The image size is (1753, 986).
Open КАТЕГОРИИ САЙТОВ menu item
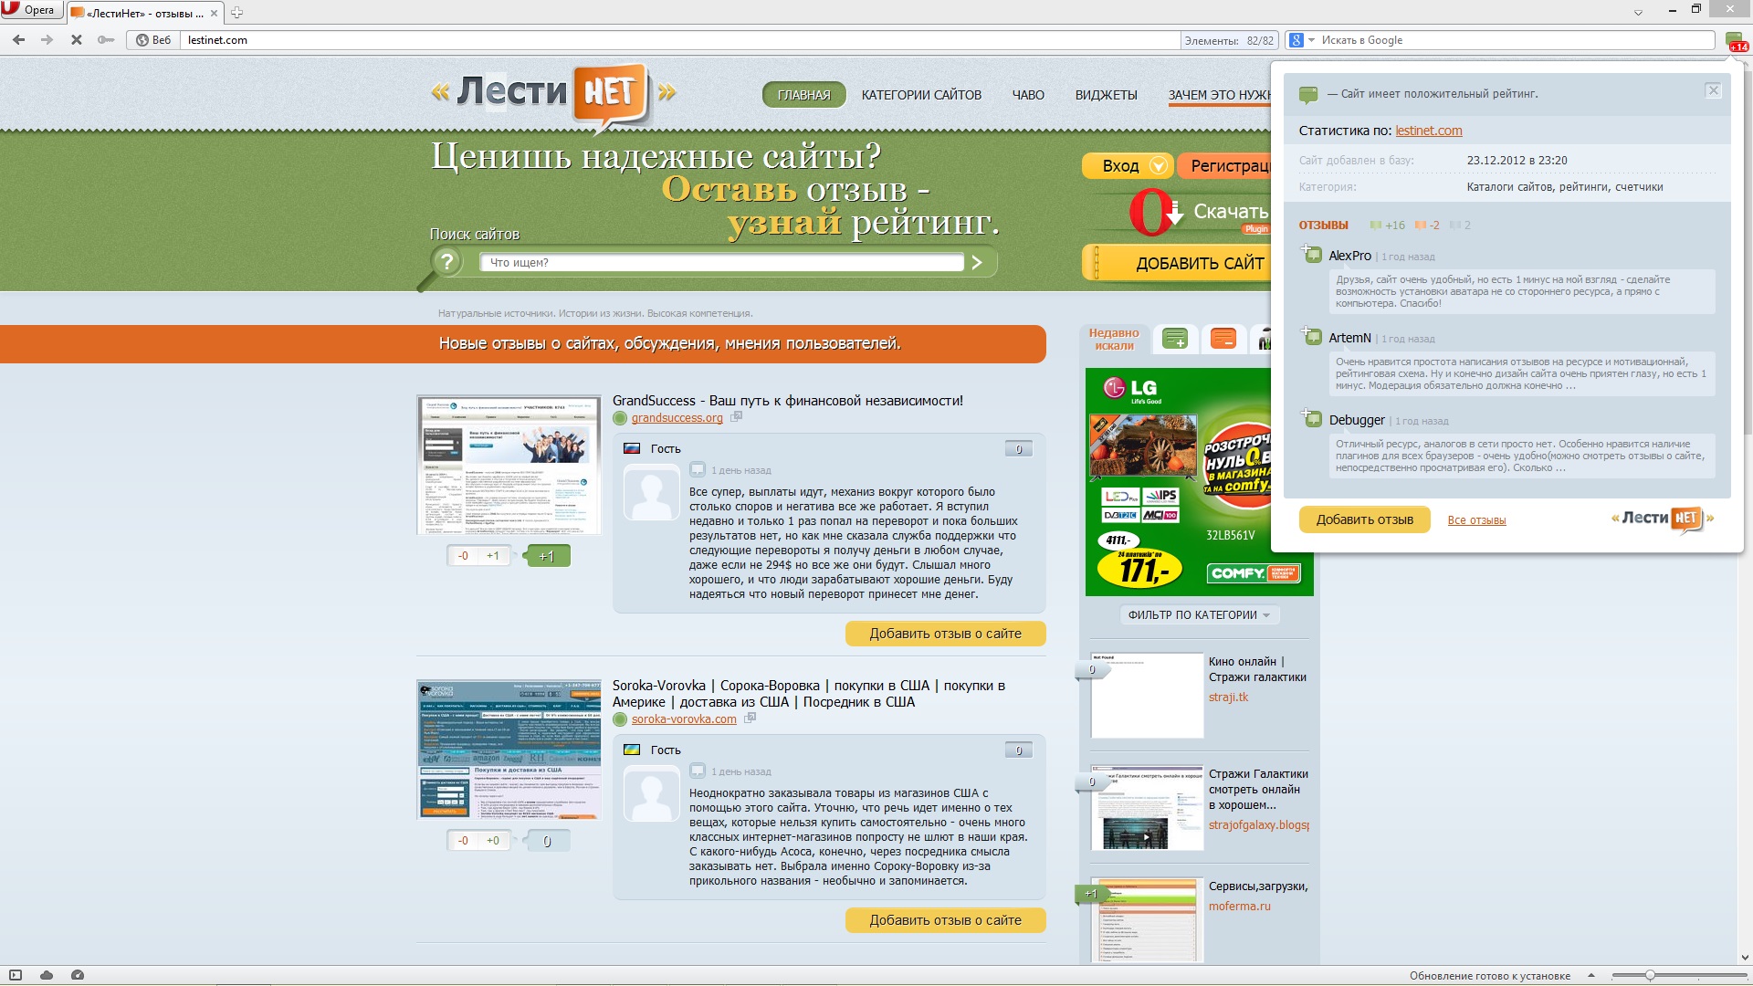pyautogui.click(x=921, y=95)
